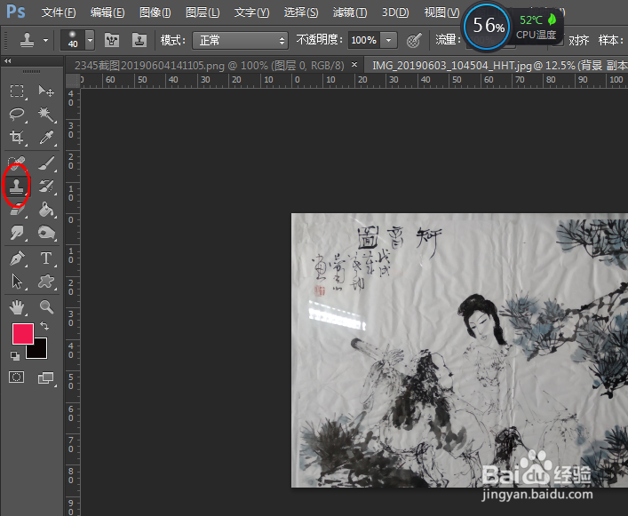The height and width of the screenshot is (516, 628).
Task: Open the 图层(L) menu
Action: [x=203, y=12]
